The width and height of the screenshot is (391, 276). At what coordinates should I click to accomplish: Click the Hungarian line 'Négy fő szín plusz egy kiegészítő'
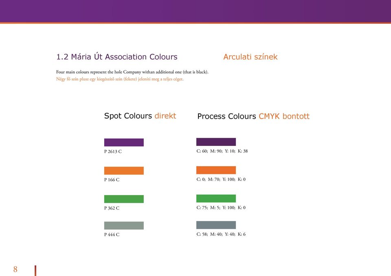pos(89,79)
